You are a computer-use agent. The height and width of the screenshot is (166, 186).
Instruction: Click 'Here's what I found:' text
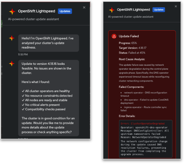[x=35, y=82]
